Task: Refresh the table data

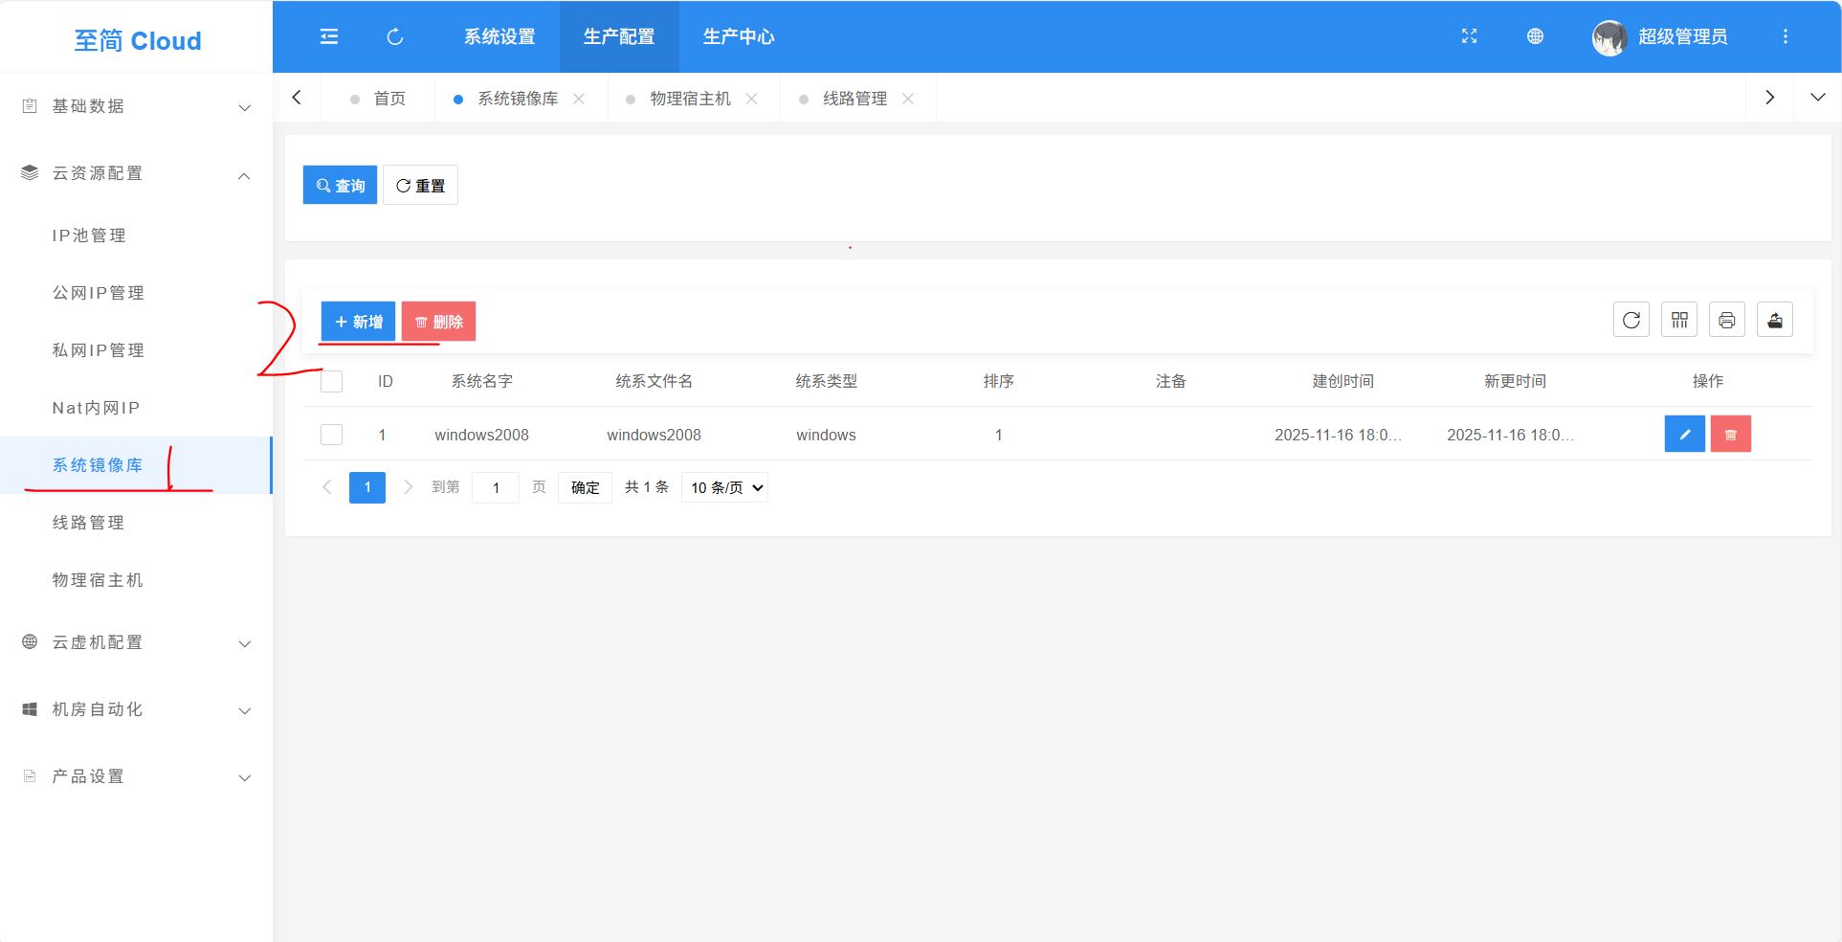Action: pyautogui.click(x=1631, y=319)
